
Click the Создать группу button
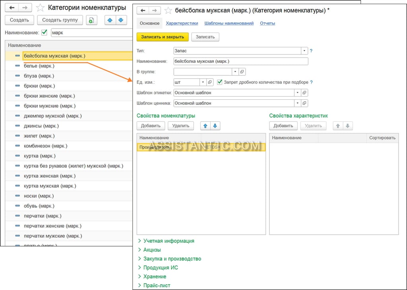click(x=60, y=20)
